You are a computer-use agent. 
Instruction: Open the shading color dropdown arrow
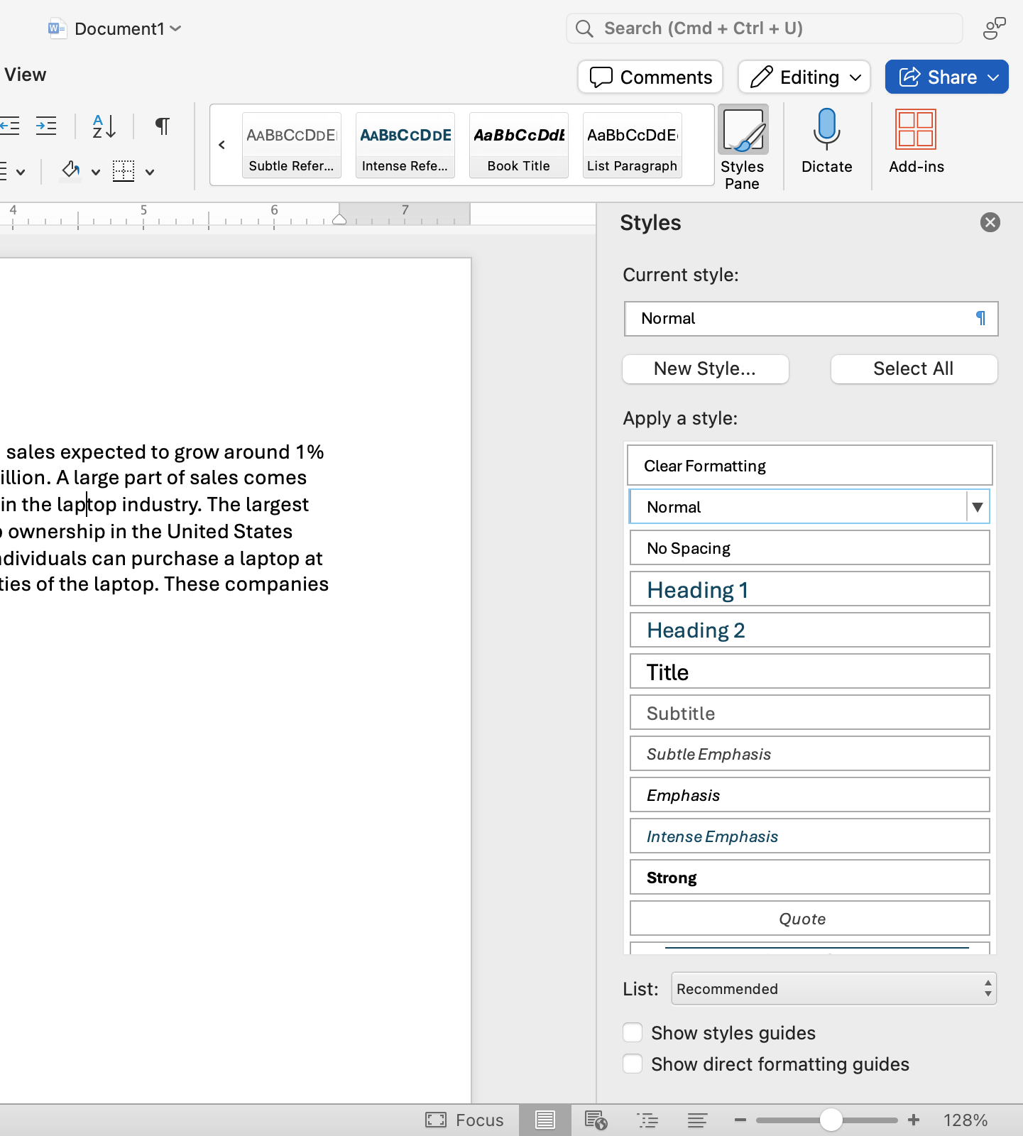[x=96, y=172]
